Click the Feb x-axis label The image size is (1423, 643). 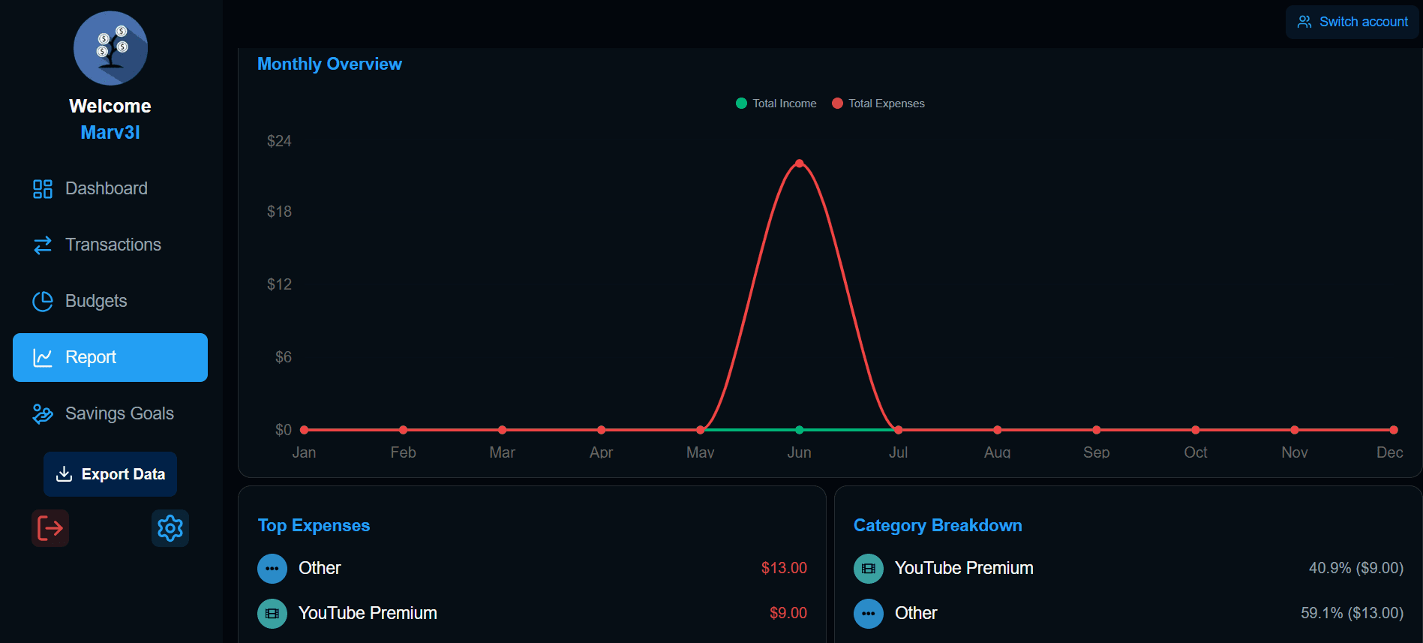pyautogui.click(x=403, y=452)
